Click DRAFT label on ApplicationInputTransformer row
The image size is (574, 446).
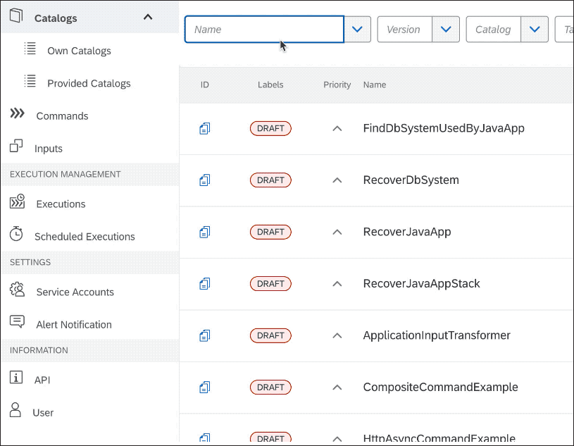pos(270,336)
